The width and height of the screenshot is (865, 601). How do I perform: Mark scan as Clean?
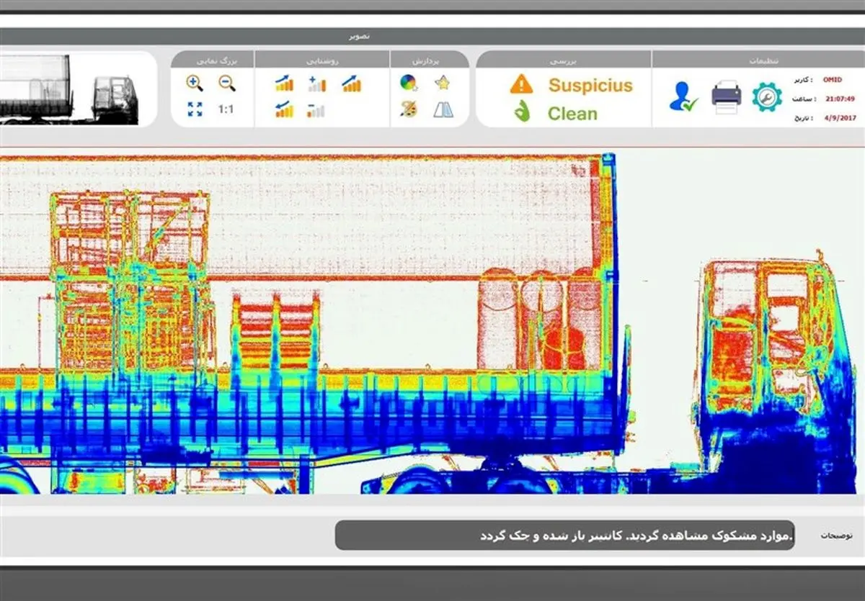[572, 113]
